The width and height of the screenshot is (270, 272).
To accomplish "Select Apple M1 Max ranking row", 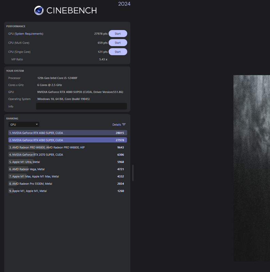I will pyautogui.click(x=68, y=176).
